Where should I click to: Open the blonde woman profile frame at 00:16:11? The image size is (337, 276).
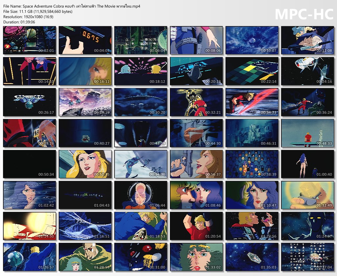85,71
